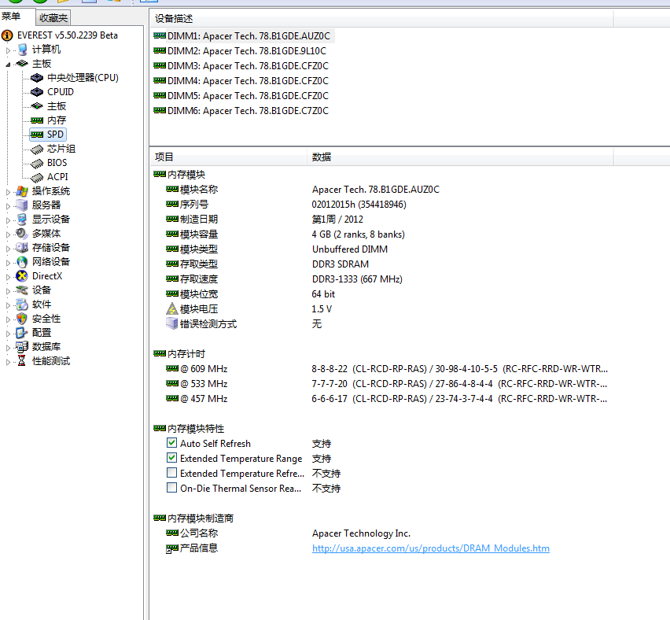Click the 数据库 database icon
The width and height of the screenshot is (670, 620).
pos(22,347)
